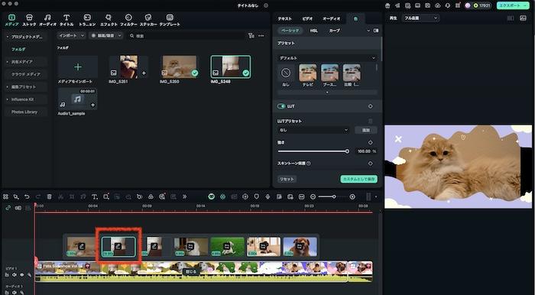Add Audio1_sample to timeline via plus

(x=92, y=105)
